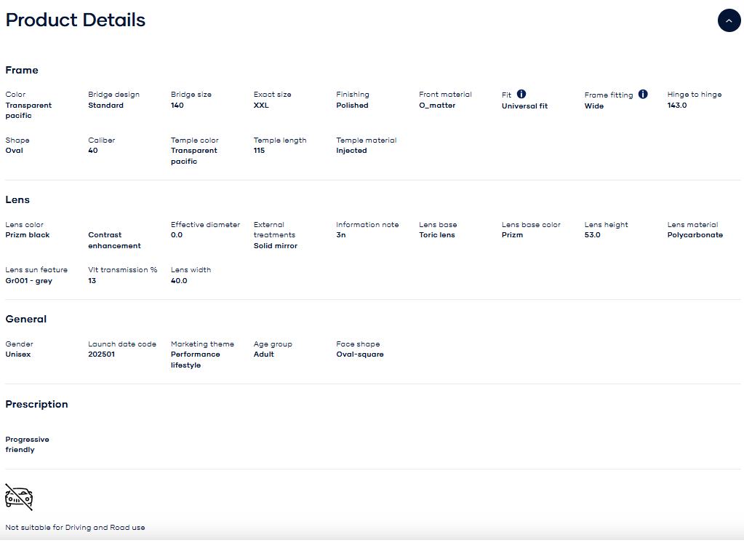Select the Prizm black lens color value

click(x=28, y=235)
